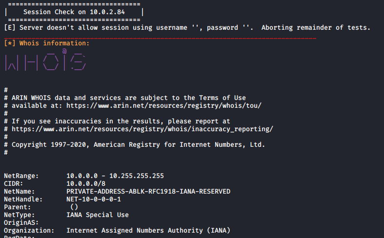This screenshot has height=238, width=384.
Task: Click the [E] error marker
Action: pos(10,28)
